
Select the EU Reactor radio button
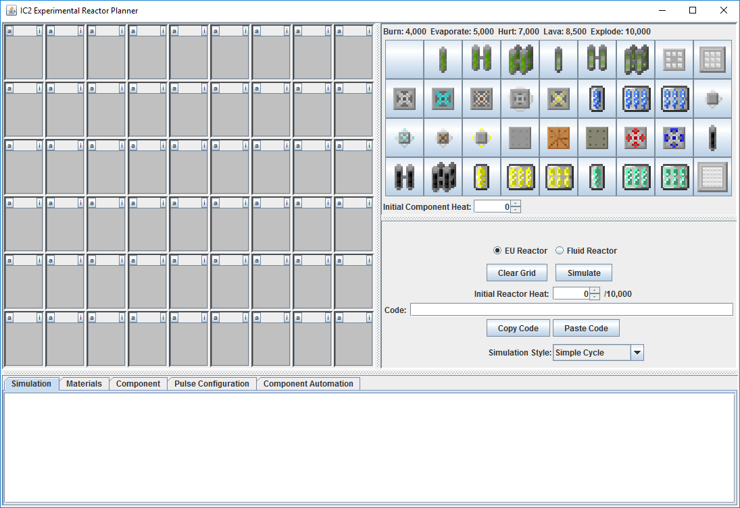click(498, 251)
